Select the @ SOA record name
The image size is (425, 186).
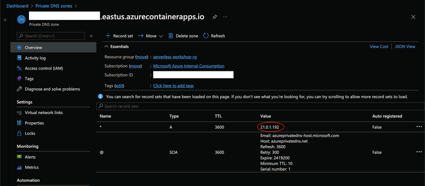tap(101, 152)
